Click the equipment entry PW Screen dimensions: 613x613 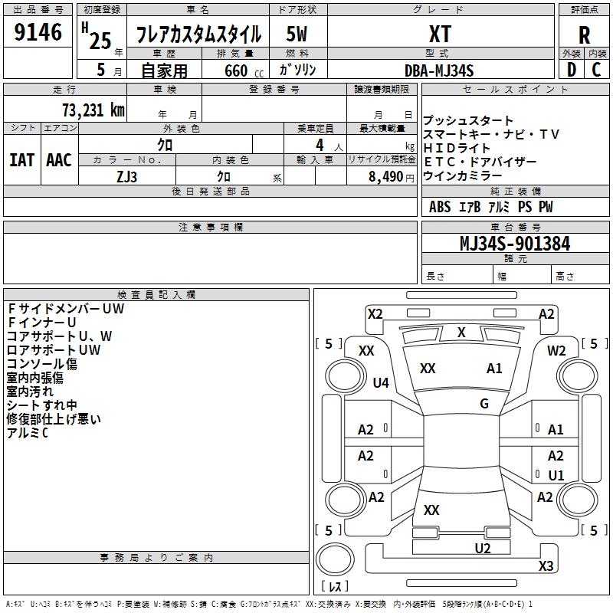tap(546, 207)
